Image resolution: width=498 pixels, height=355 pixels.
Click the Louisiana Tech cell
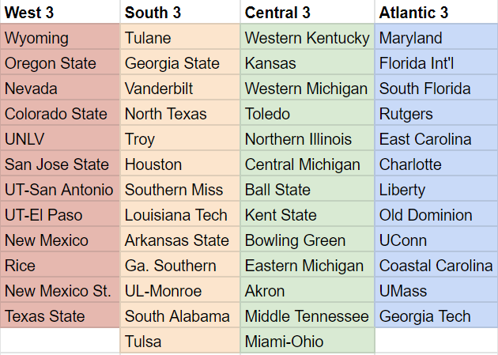tap(180, 213)
